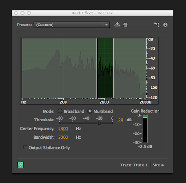Click the Gain Reduction meter
The image size is (186, 183).
tap(145, 129)
